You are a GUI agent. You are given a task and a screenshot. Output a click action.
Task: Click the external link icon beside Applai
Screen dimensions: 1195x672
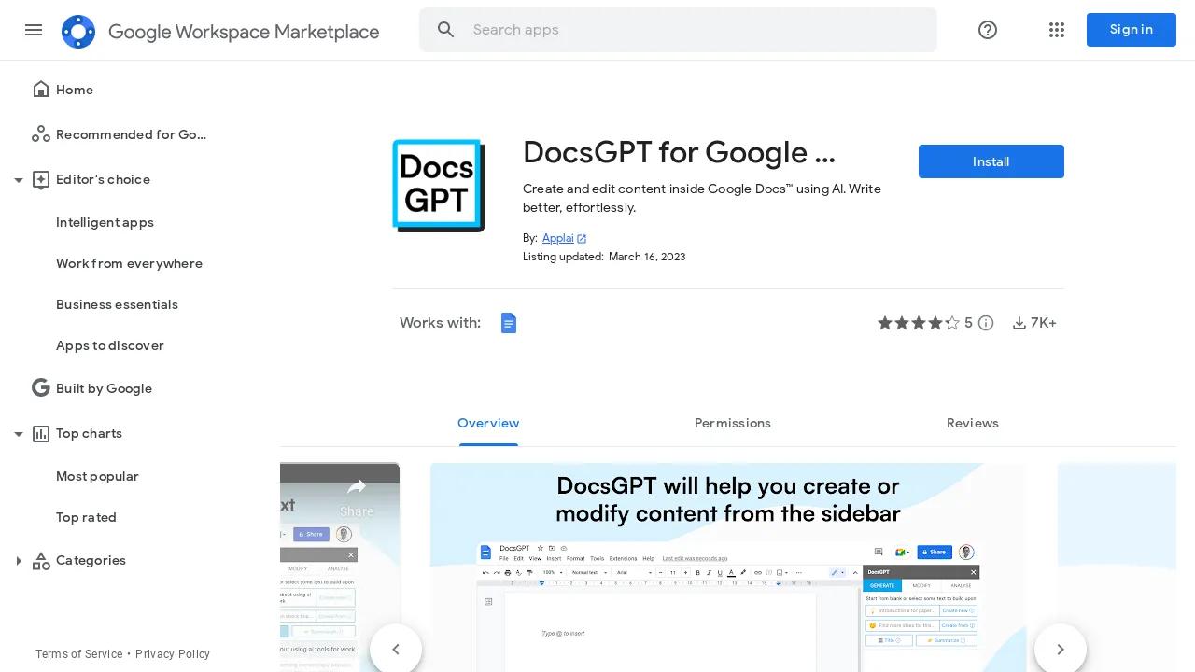pyautogui.click(x=582, y=239)
